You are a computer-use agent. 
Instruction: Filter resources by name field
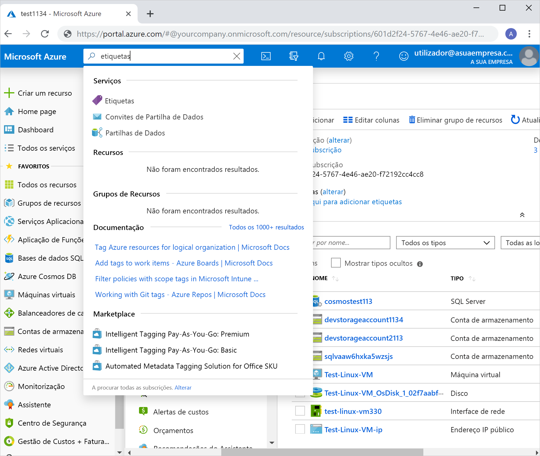tap(351, 243)
